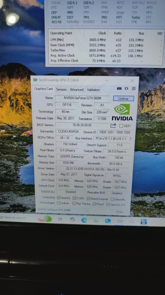Close GPU-Z with the title bar X
The image size is (165, 295).
point(132,81)
